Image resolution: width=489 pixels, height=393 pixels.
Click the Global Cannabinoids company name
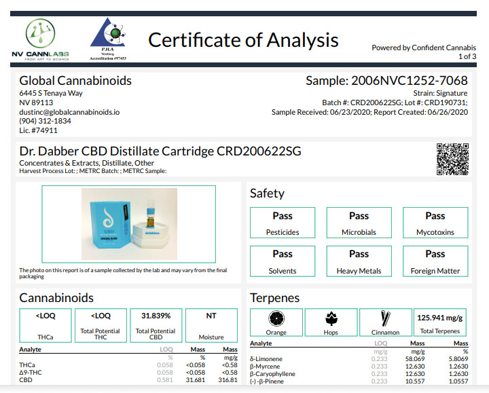[x=75, y=81]
